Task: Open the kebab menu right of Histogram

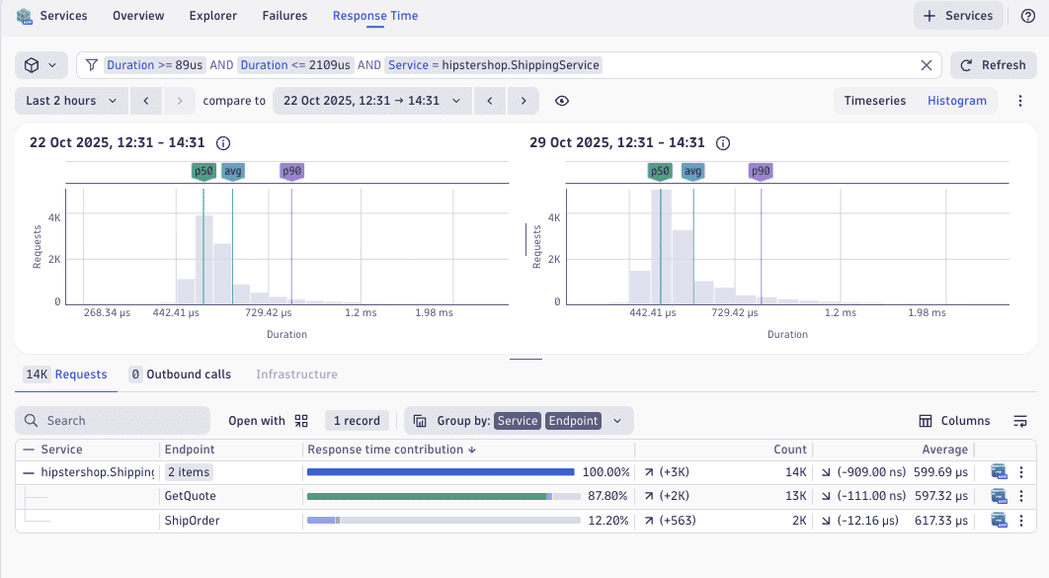Action: coord(1020,100)
